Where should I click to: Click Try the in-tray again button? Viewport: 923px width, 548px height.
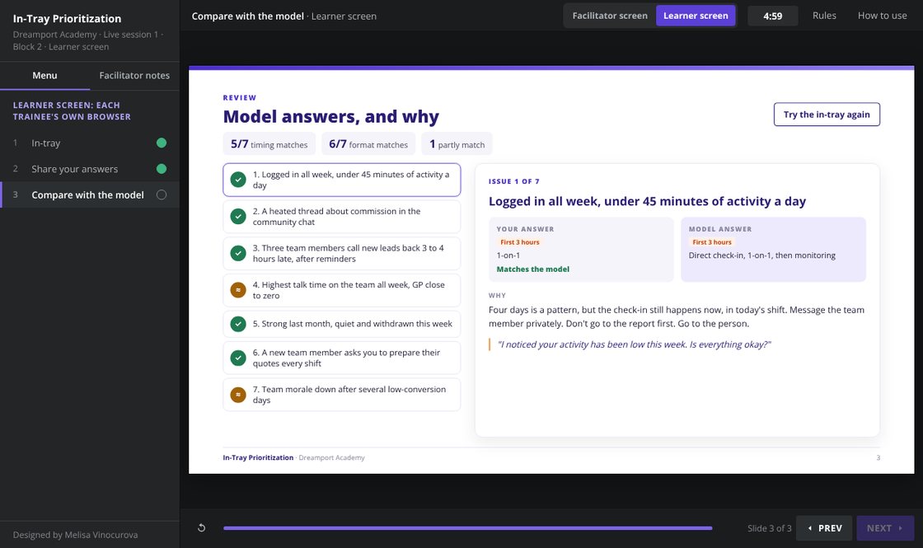tap(827, 115)
